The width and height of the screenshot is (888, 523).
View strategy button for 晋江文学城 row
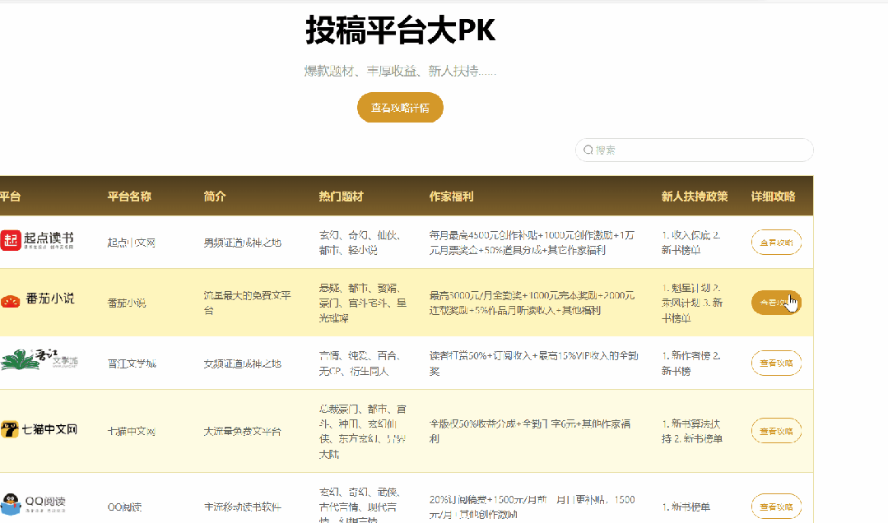776,363
